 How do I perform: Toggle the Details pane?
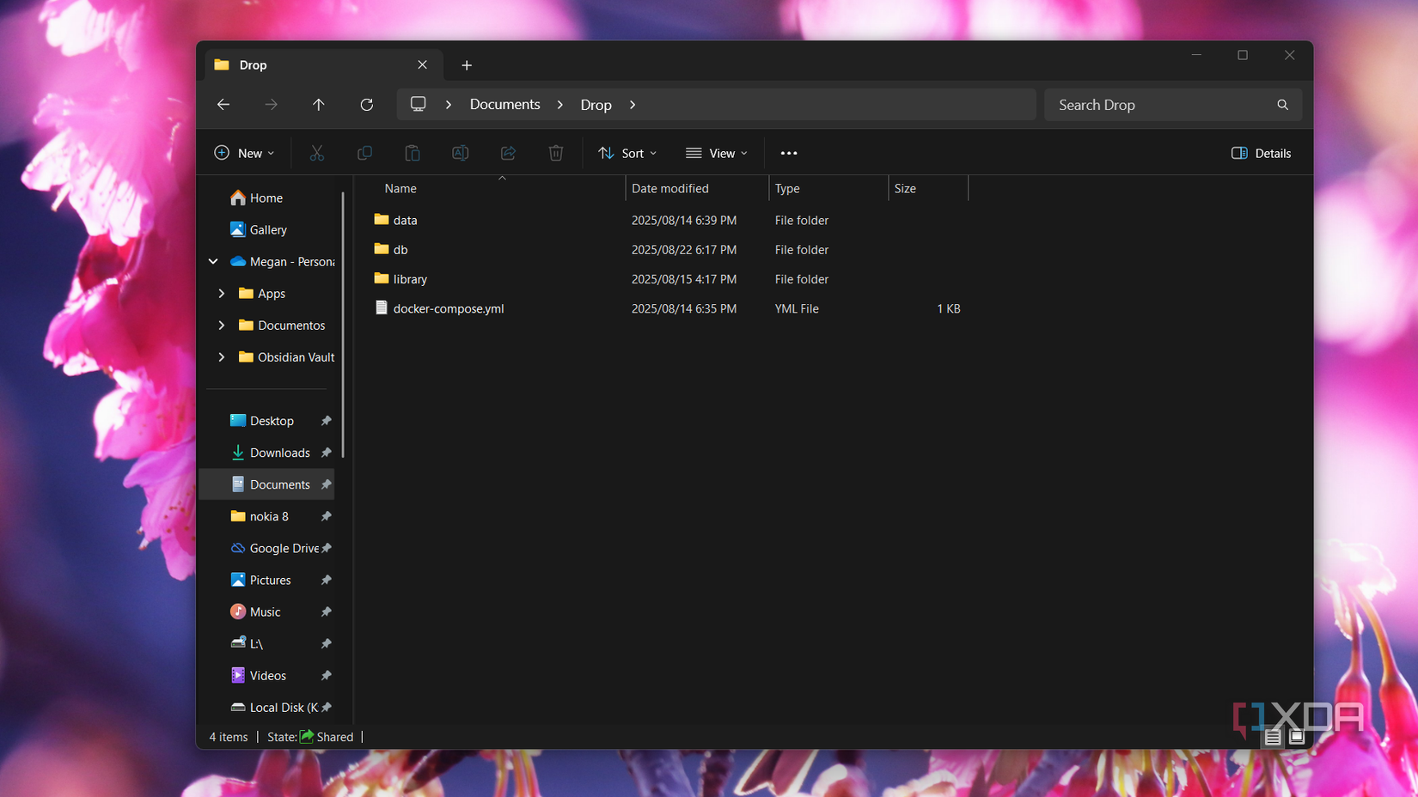pyautogui.click(x=1260, y=153)
